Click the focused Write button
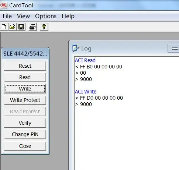The image size is (179, 170). [25, 89]
